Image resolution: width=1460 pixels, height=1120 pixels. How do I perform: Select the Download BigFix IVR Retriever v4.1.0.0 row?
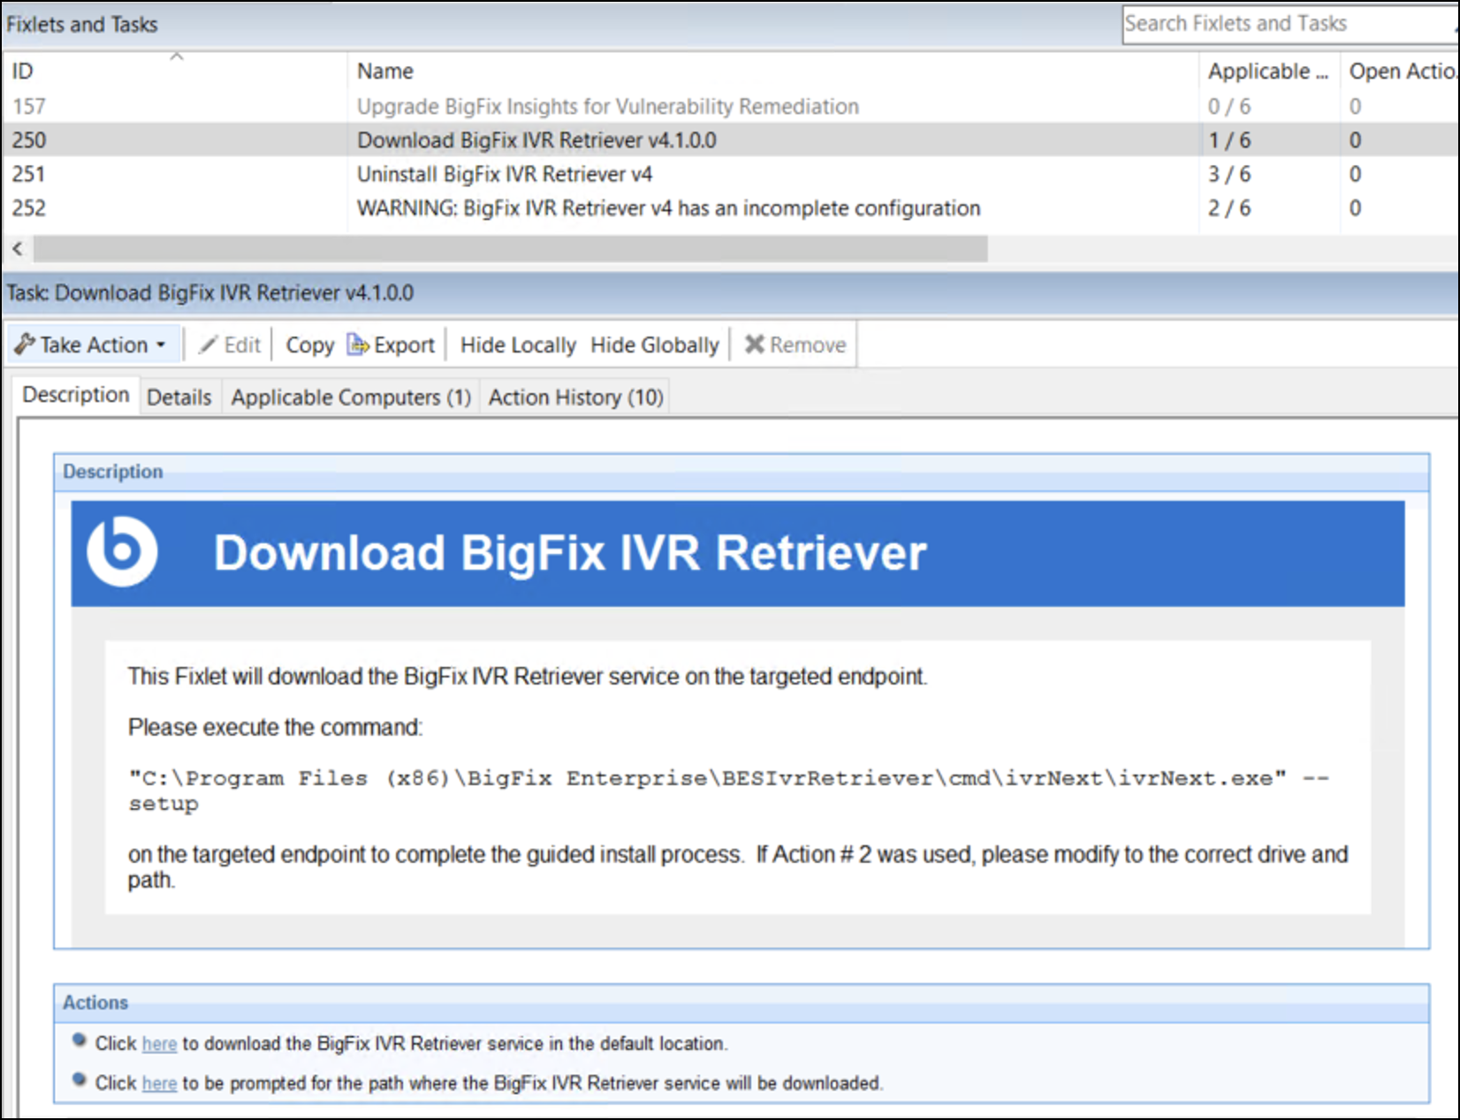(730, 140)
